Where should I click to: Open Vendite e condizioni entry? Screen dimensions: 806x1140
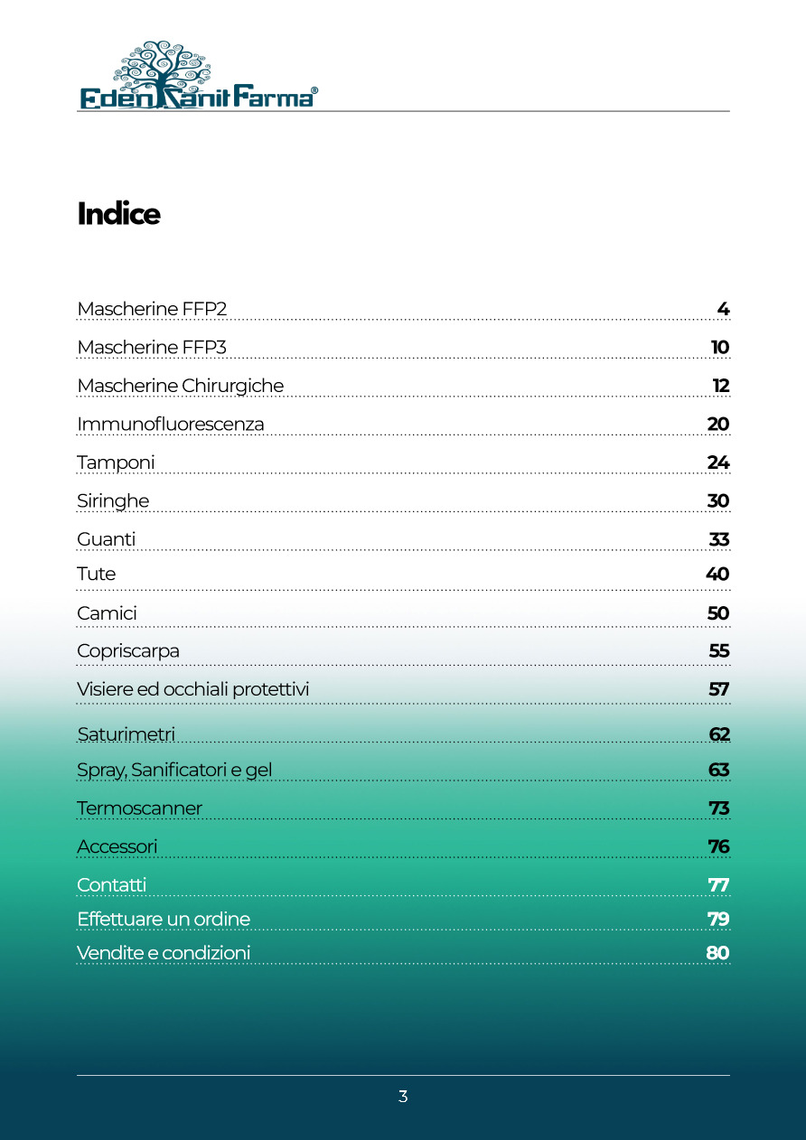(x=164, y=953)
